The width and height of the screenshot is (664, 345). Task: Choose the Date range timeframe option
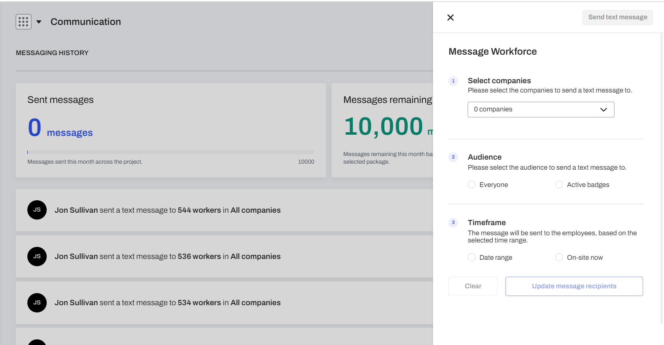472,257
